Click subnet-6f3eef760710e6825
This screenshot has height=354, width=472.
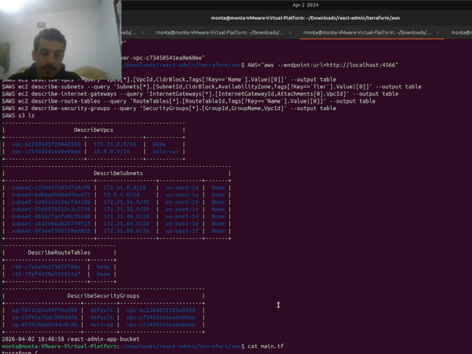51,231
